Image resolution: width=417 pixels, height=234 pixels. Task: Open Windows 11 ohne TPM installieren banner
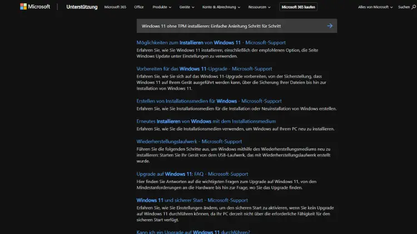237,26
